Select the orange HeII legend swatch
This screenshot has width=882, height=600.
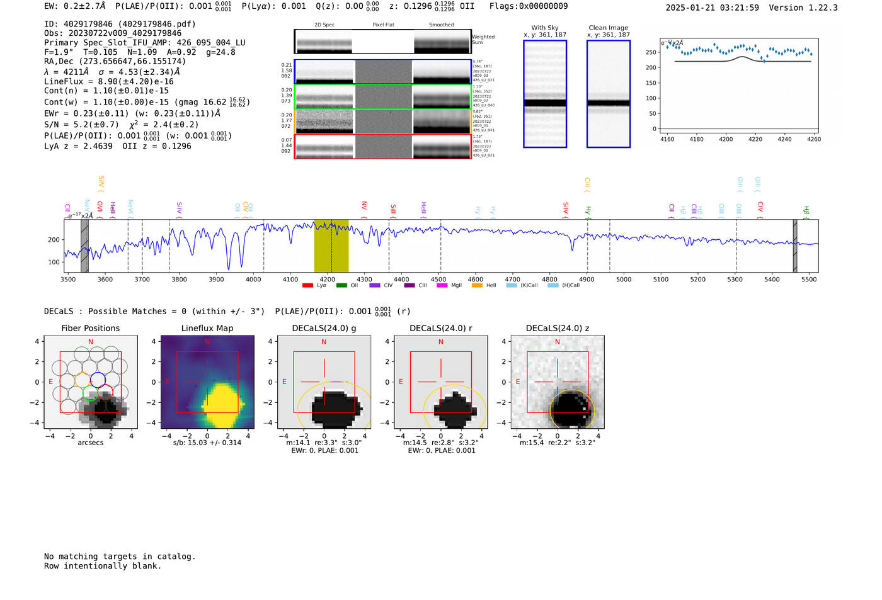tap(477, 285)
